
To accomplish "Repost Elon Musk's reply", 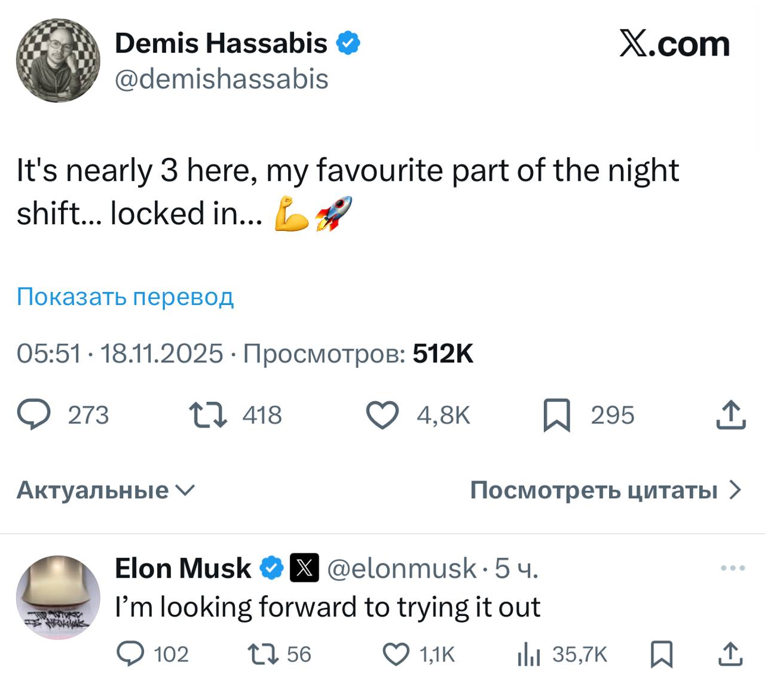I will tap(263, 654).
